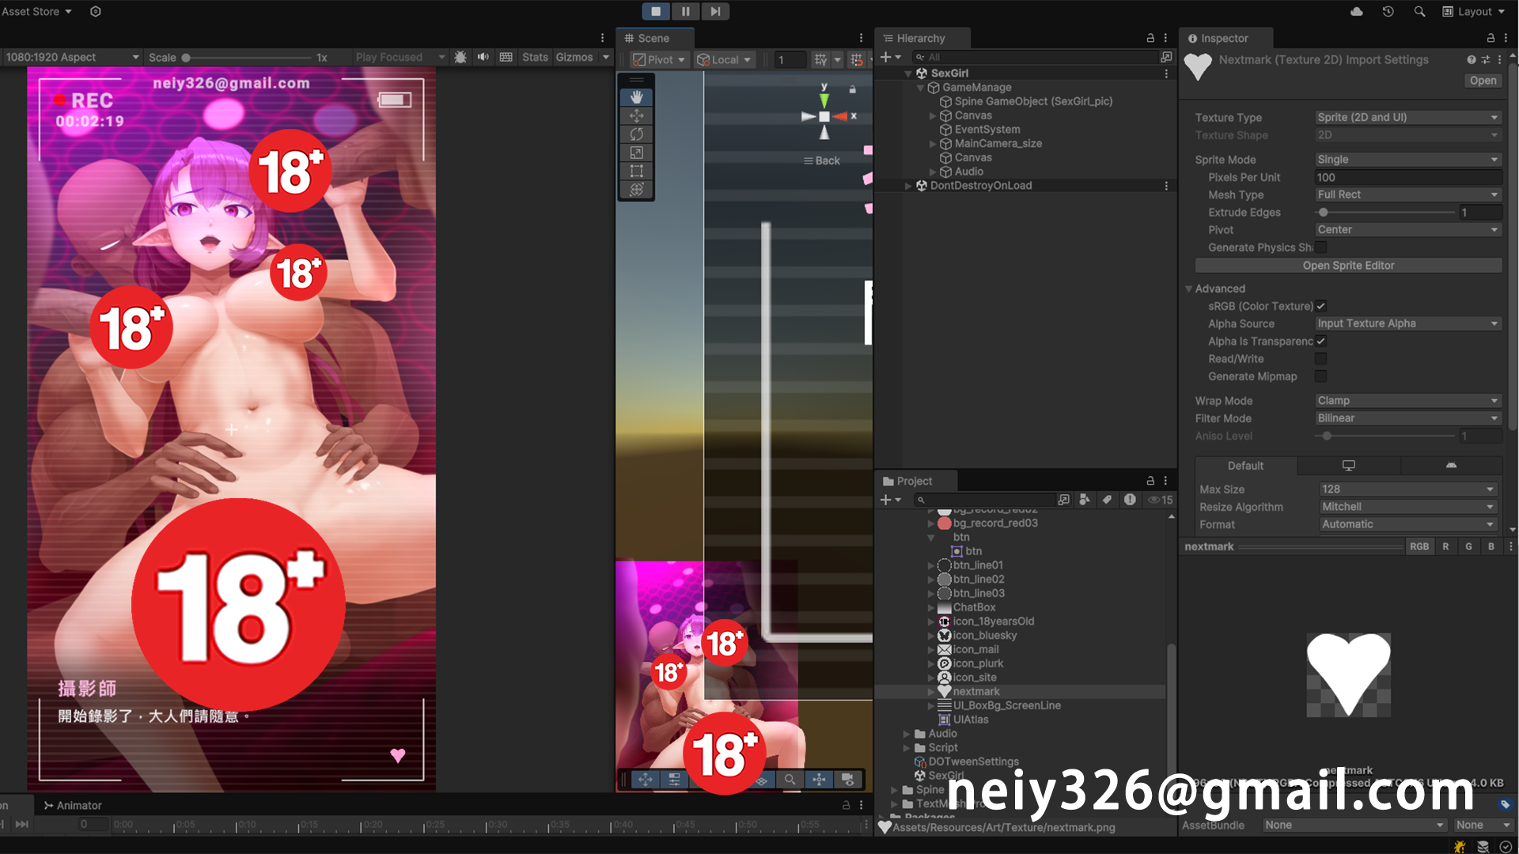Open the Texture Type dropdown
The height and width of the screenshot is (854, 1519).
[1407, 117]
